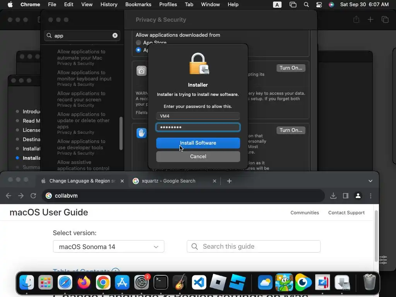Clear the System Settings search field

tap(115, 35)
